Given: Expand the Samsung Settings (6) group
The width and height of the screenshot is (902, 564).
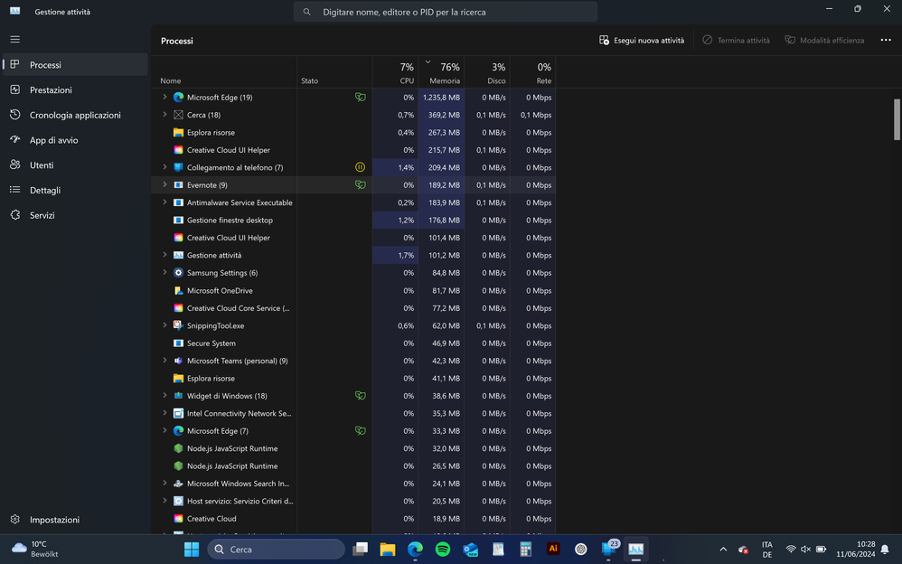Looking at the screenshot, I should 164,273.
